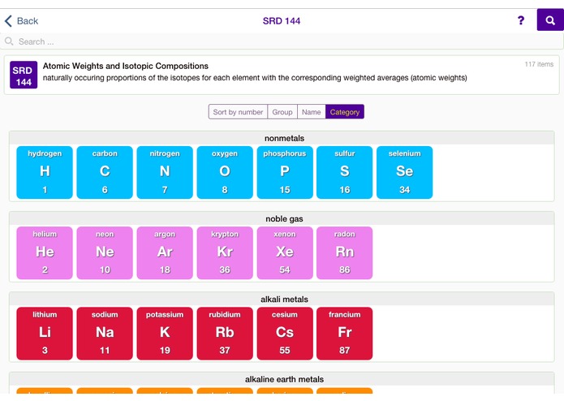Open the selenium Se tile

(405, 172)
